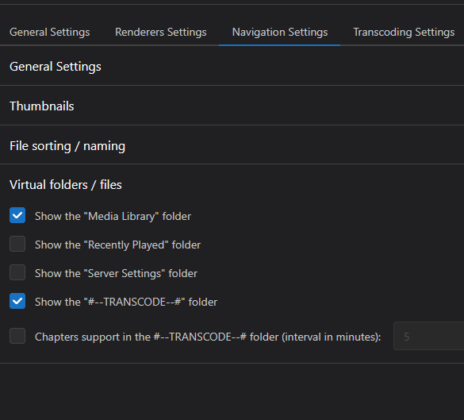Expand the Thumbnails section

pos(232,106)
